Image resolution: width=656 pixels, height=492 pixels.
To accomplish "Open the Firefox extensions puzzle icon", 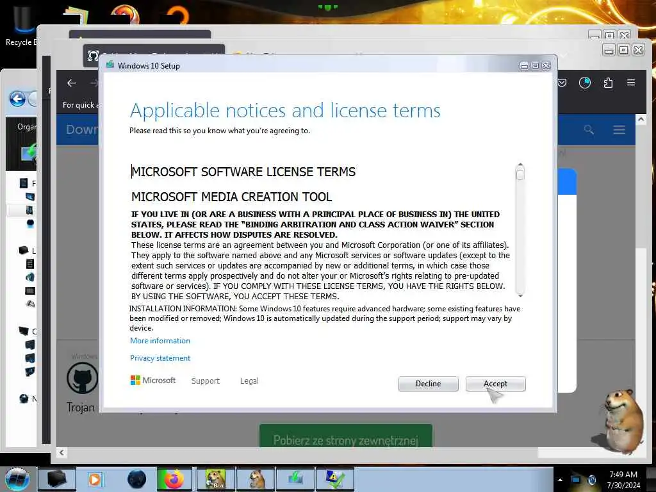I will pos(608,83).
